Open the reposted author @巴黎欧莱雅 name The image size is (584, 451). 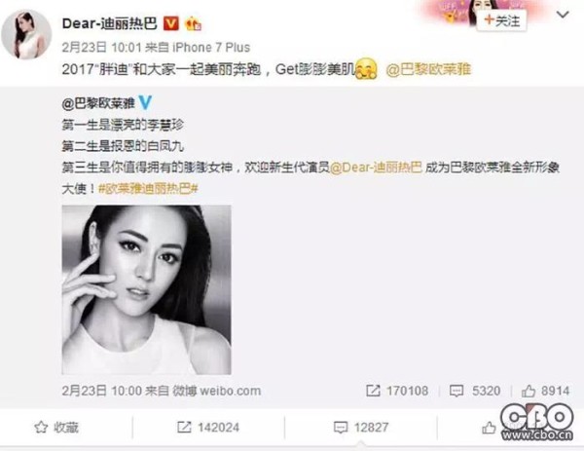98,103
